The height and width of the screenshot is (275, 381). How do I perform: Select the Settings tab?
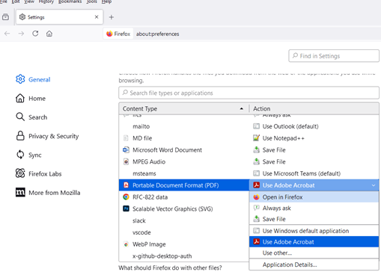[59, 17]
